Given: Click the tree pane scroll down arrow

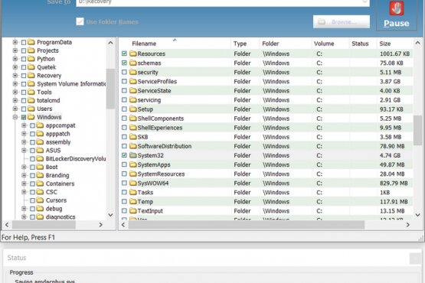Looking at the screenshot, I should coord(110,215).
